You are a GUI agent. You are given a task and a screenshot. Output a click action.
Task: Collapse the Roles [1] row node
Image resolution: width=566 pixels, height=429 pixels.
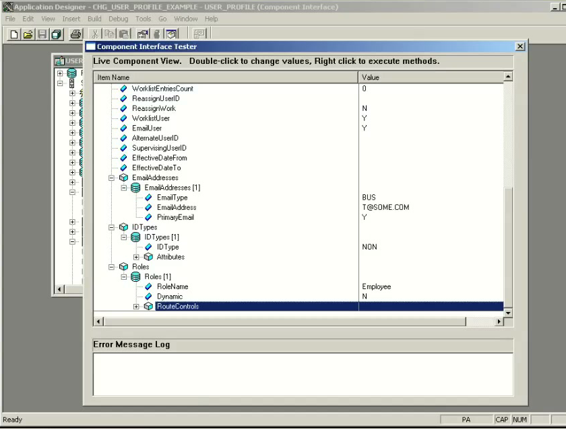(124, 277)
